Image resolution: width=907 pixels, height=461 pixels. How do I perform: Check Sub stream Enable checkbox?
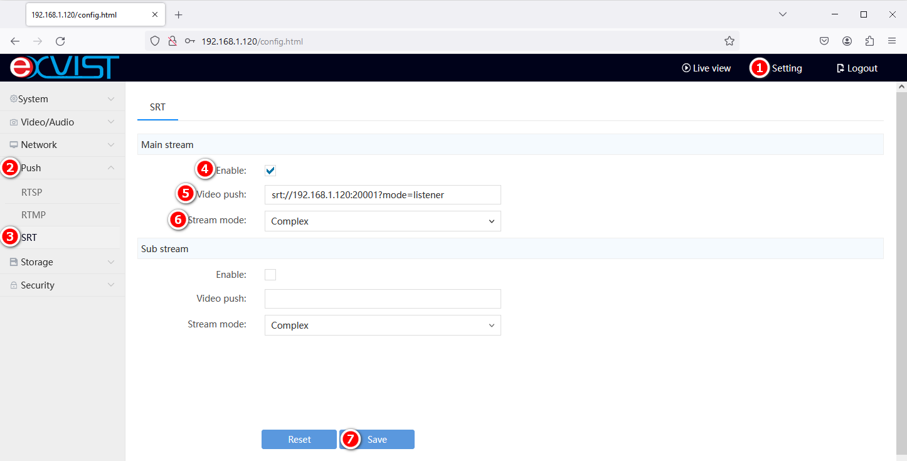270,275
